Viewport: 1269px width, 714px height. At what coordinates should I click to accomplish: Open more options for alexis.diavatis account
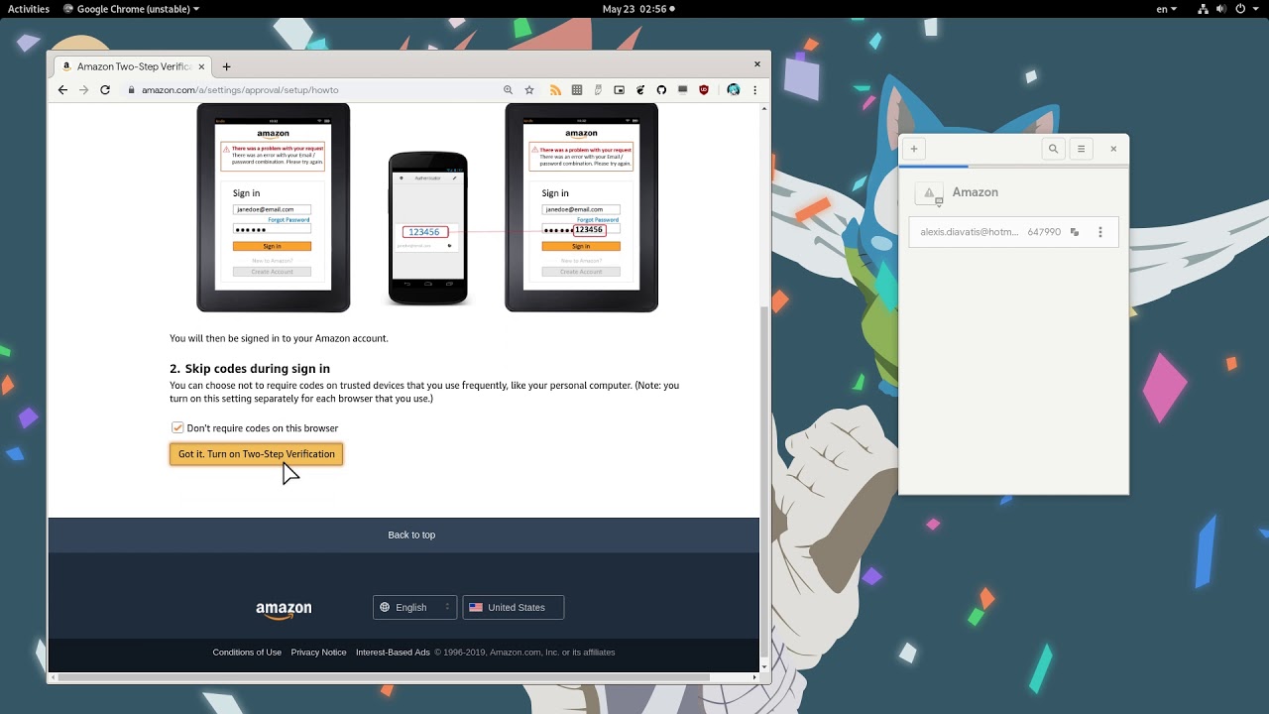[x=1100, y=232]
